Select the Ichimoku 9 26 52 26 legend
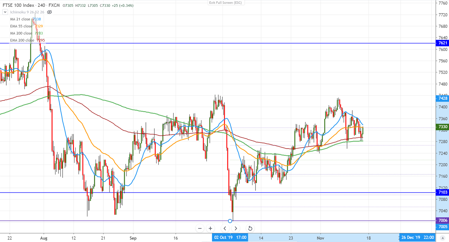The height and width of the screenshot is (242, 449). click(x=27, y=12)
